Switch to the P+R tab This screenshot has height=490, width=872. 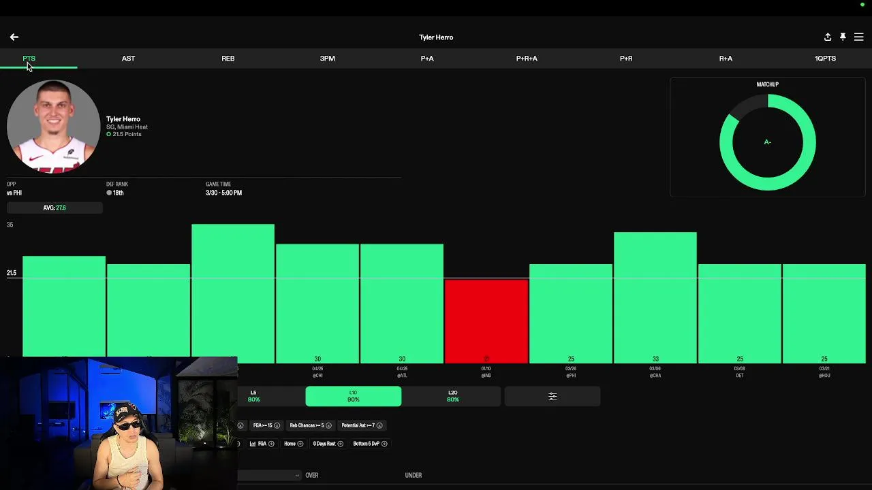coord(626,59)
